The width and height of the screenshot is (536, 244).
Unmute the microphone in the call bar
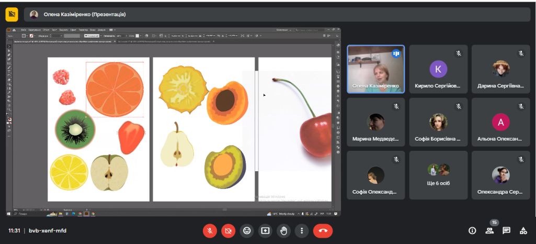coord(210,230)
